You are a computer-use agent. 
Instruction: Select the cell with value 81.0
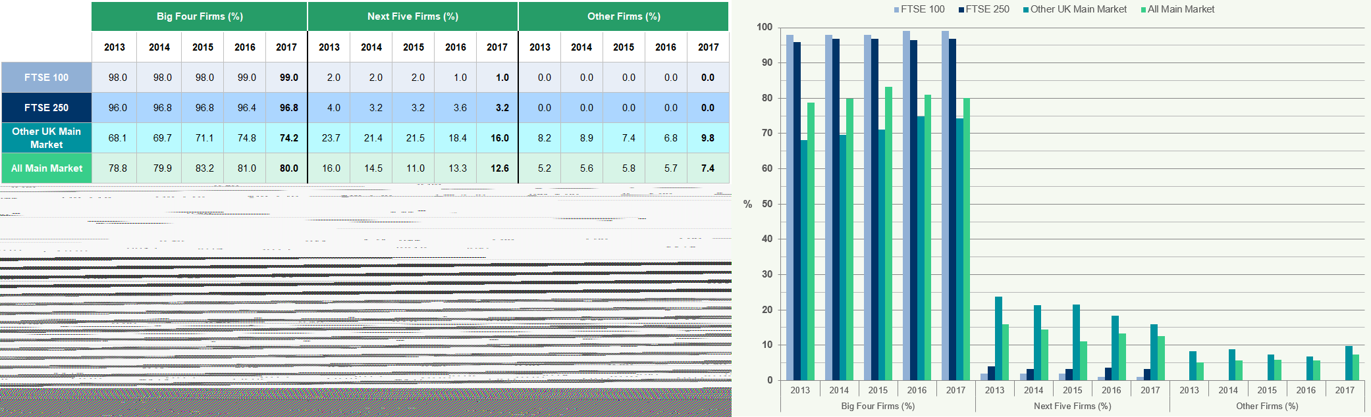(x=245, y=168)
